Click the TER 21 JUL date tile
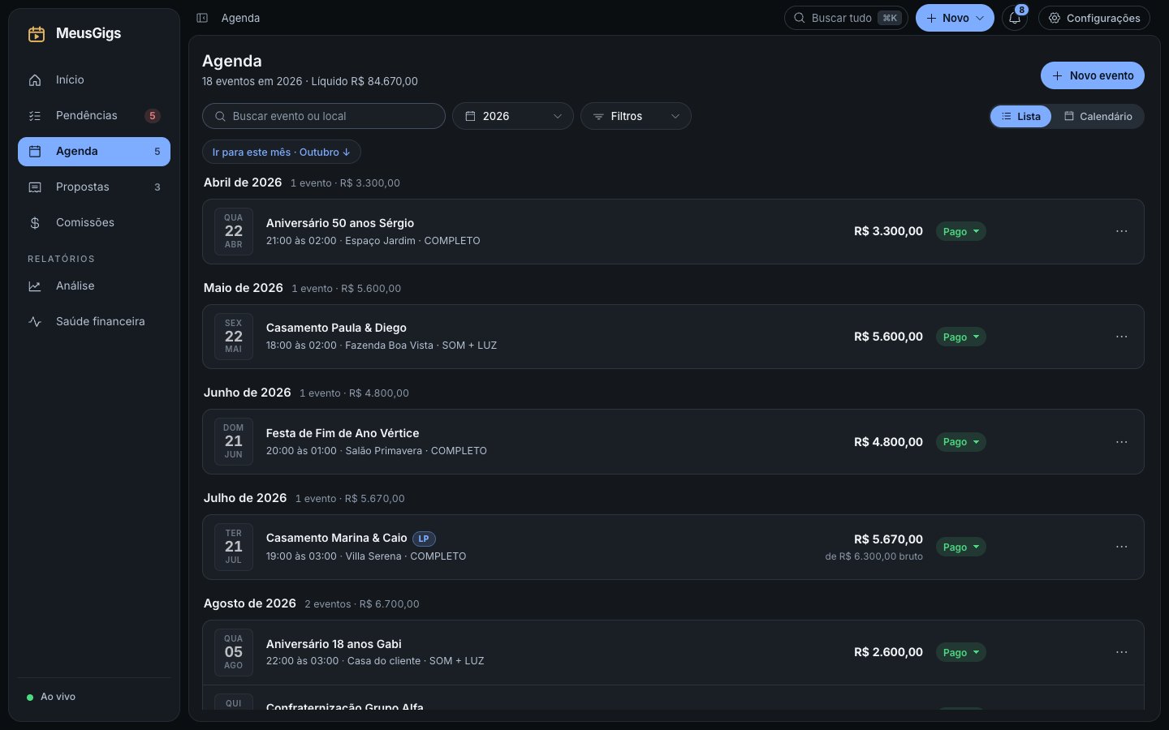The image size is (1169, 730). (x=234, y=547)
